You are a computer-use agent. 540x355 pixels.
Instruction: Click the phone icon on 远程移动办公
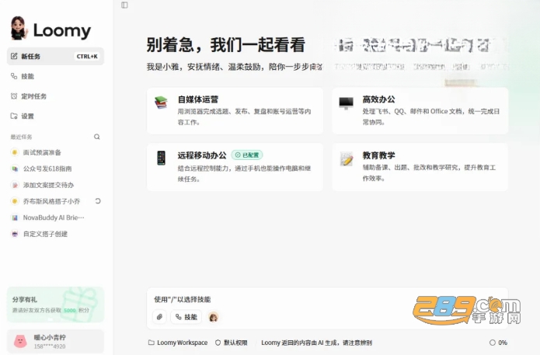(x=161, y=158)
